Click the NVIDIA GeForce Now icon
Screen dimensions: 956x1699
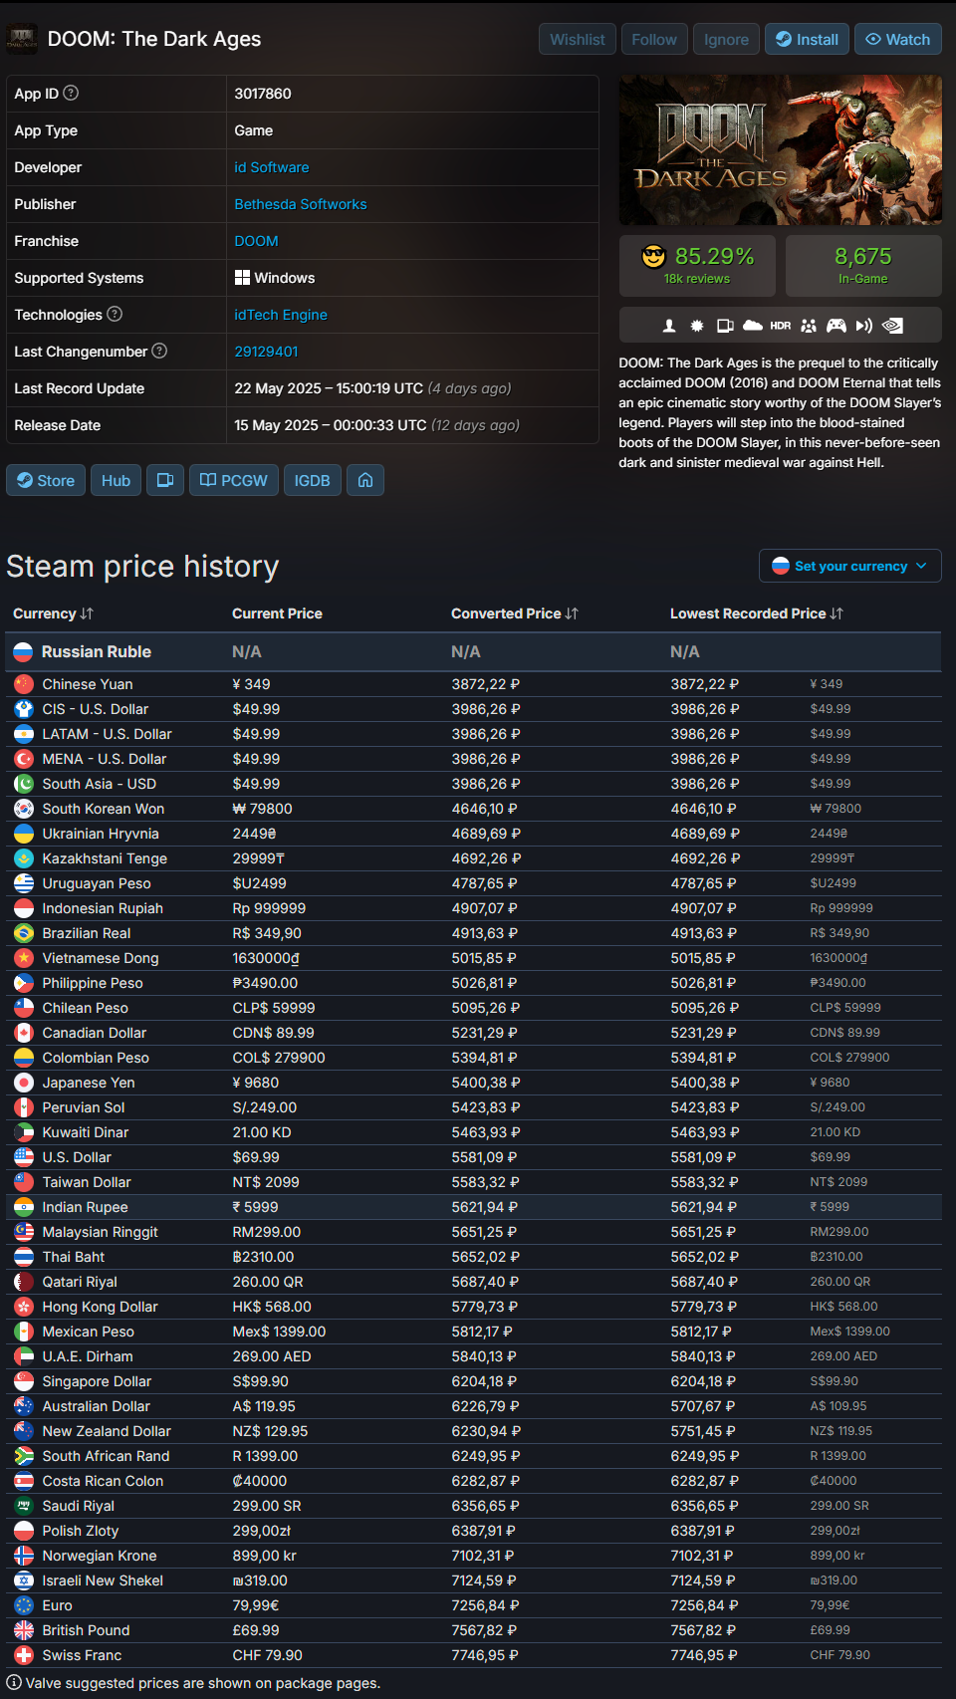(893, 326)
